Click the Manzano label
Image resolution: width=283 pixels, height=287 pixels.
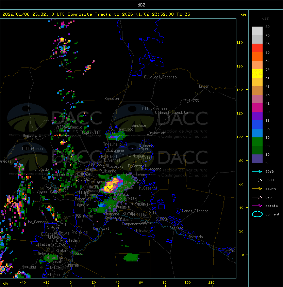(29, 267)
